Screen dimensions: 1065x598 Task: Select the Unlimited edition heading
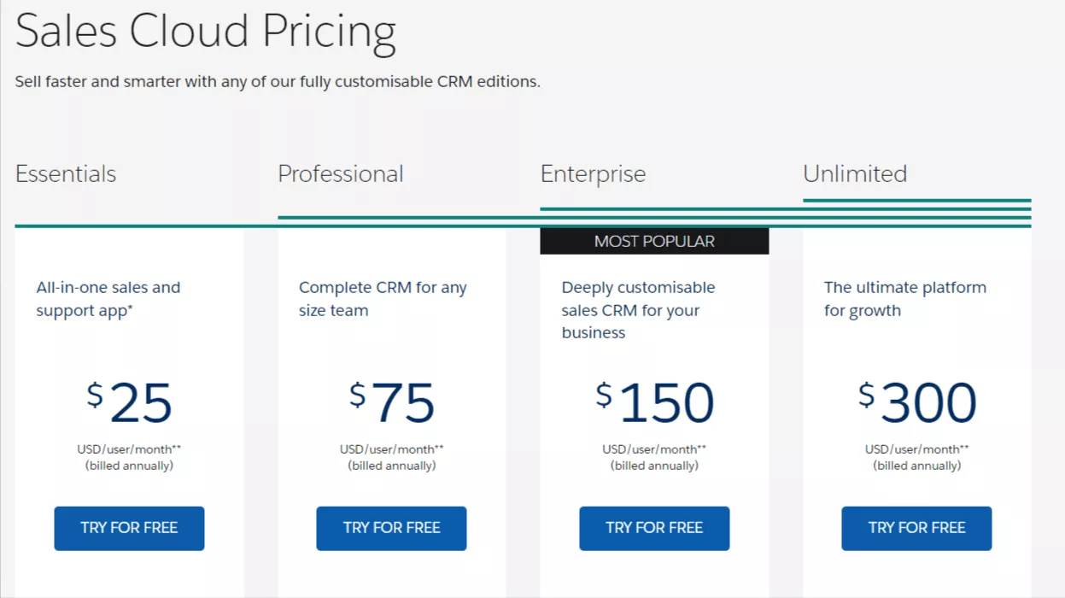tap(855, 173)
